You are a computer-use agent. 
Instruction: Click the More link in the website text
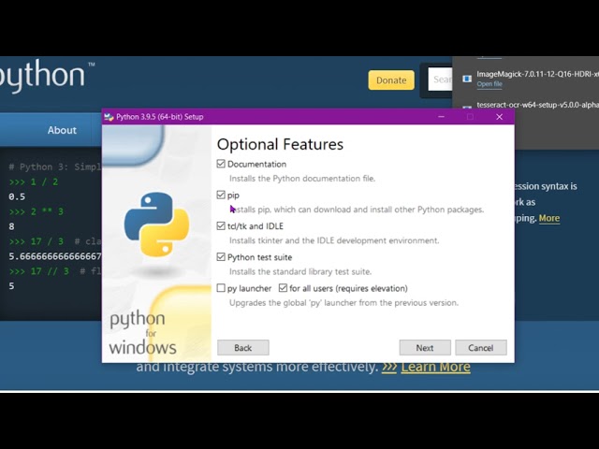click(x=549, y=218)
